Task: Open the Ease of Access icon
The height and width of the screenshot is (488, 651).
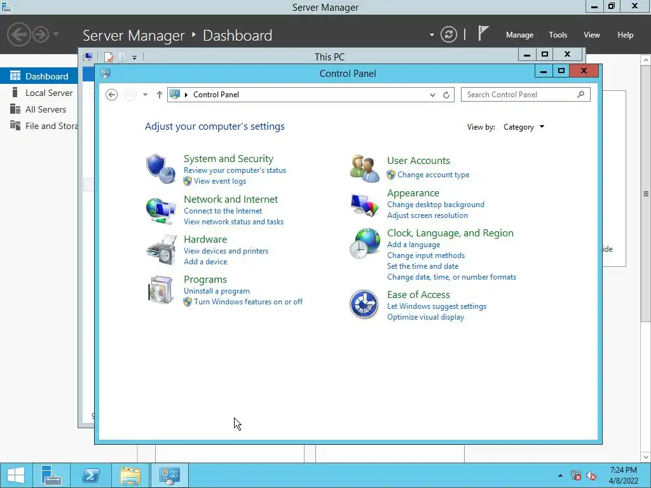Action: [364, 304]
